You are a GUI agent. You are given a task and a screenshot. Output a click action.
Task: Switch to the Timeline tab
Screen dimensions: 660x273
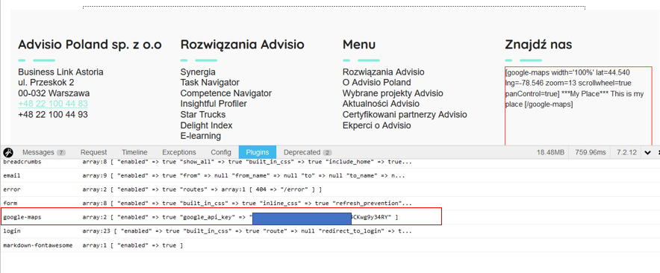pos(134,152)
